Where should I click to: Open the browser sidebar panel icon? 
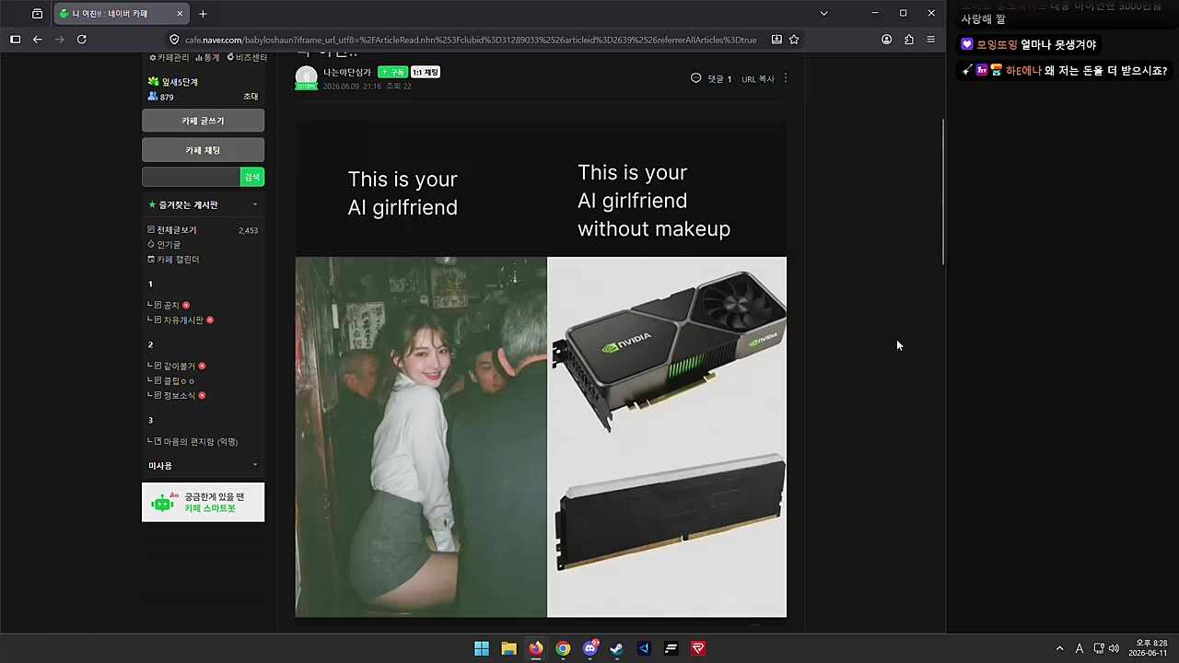click(x=15, y=40)
